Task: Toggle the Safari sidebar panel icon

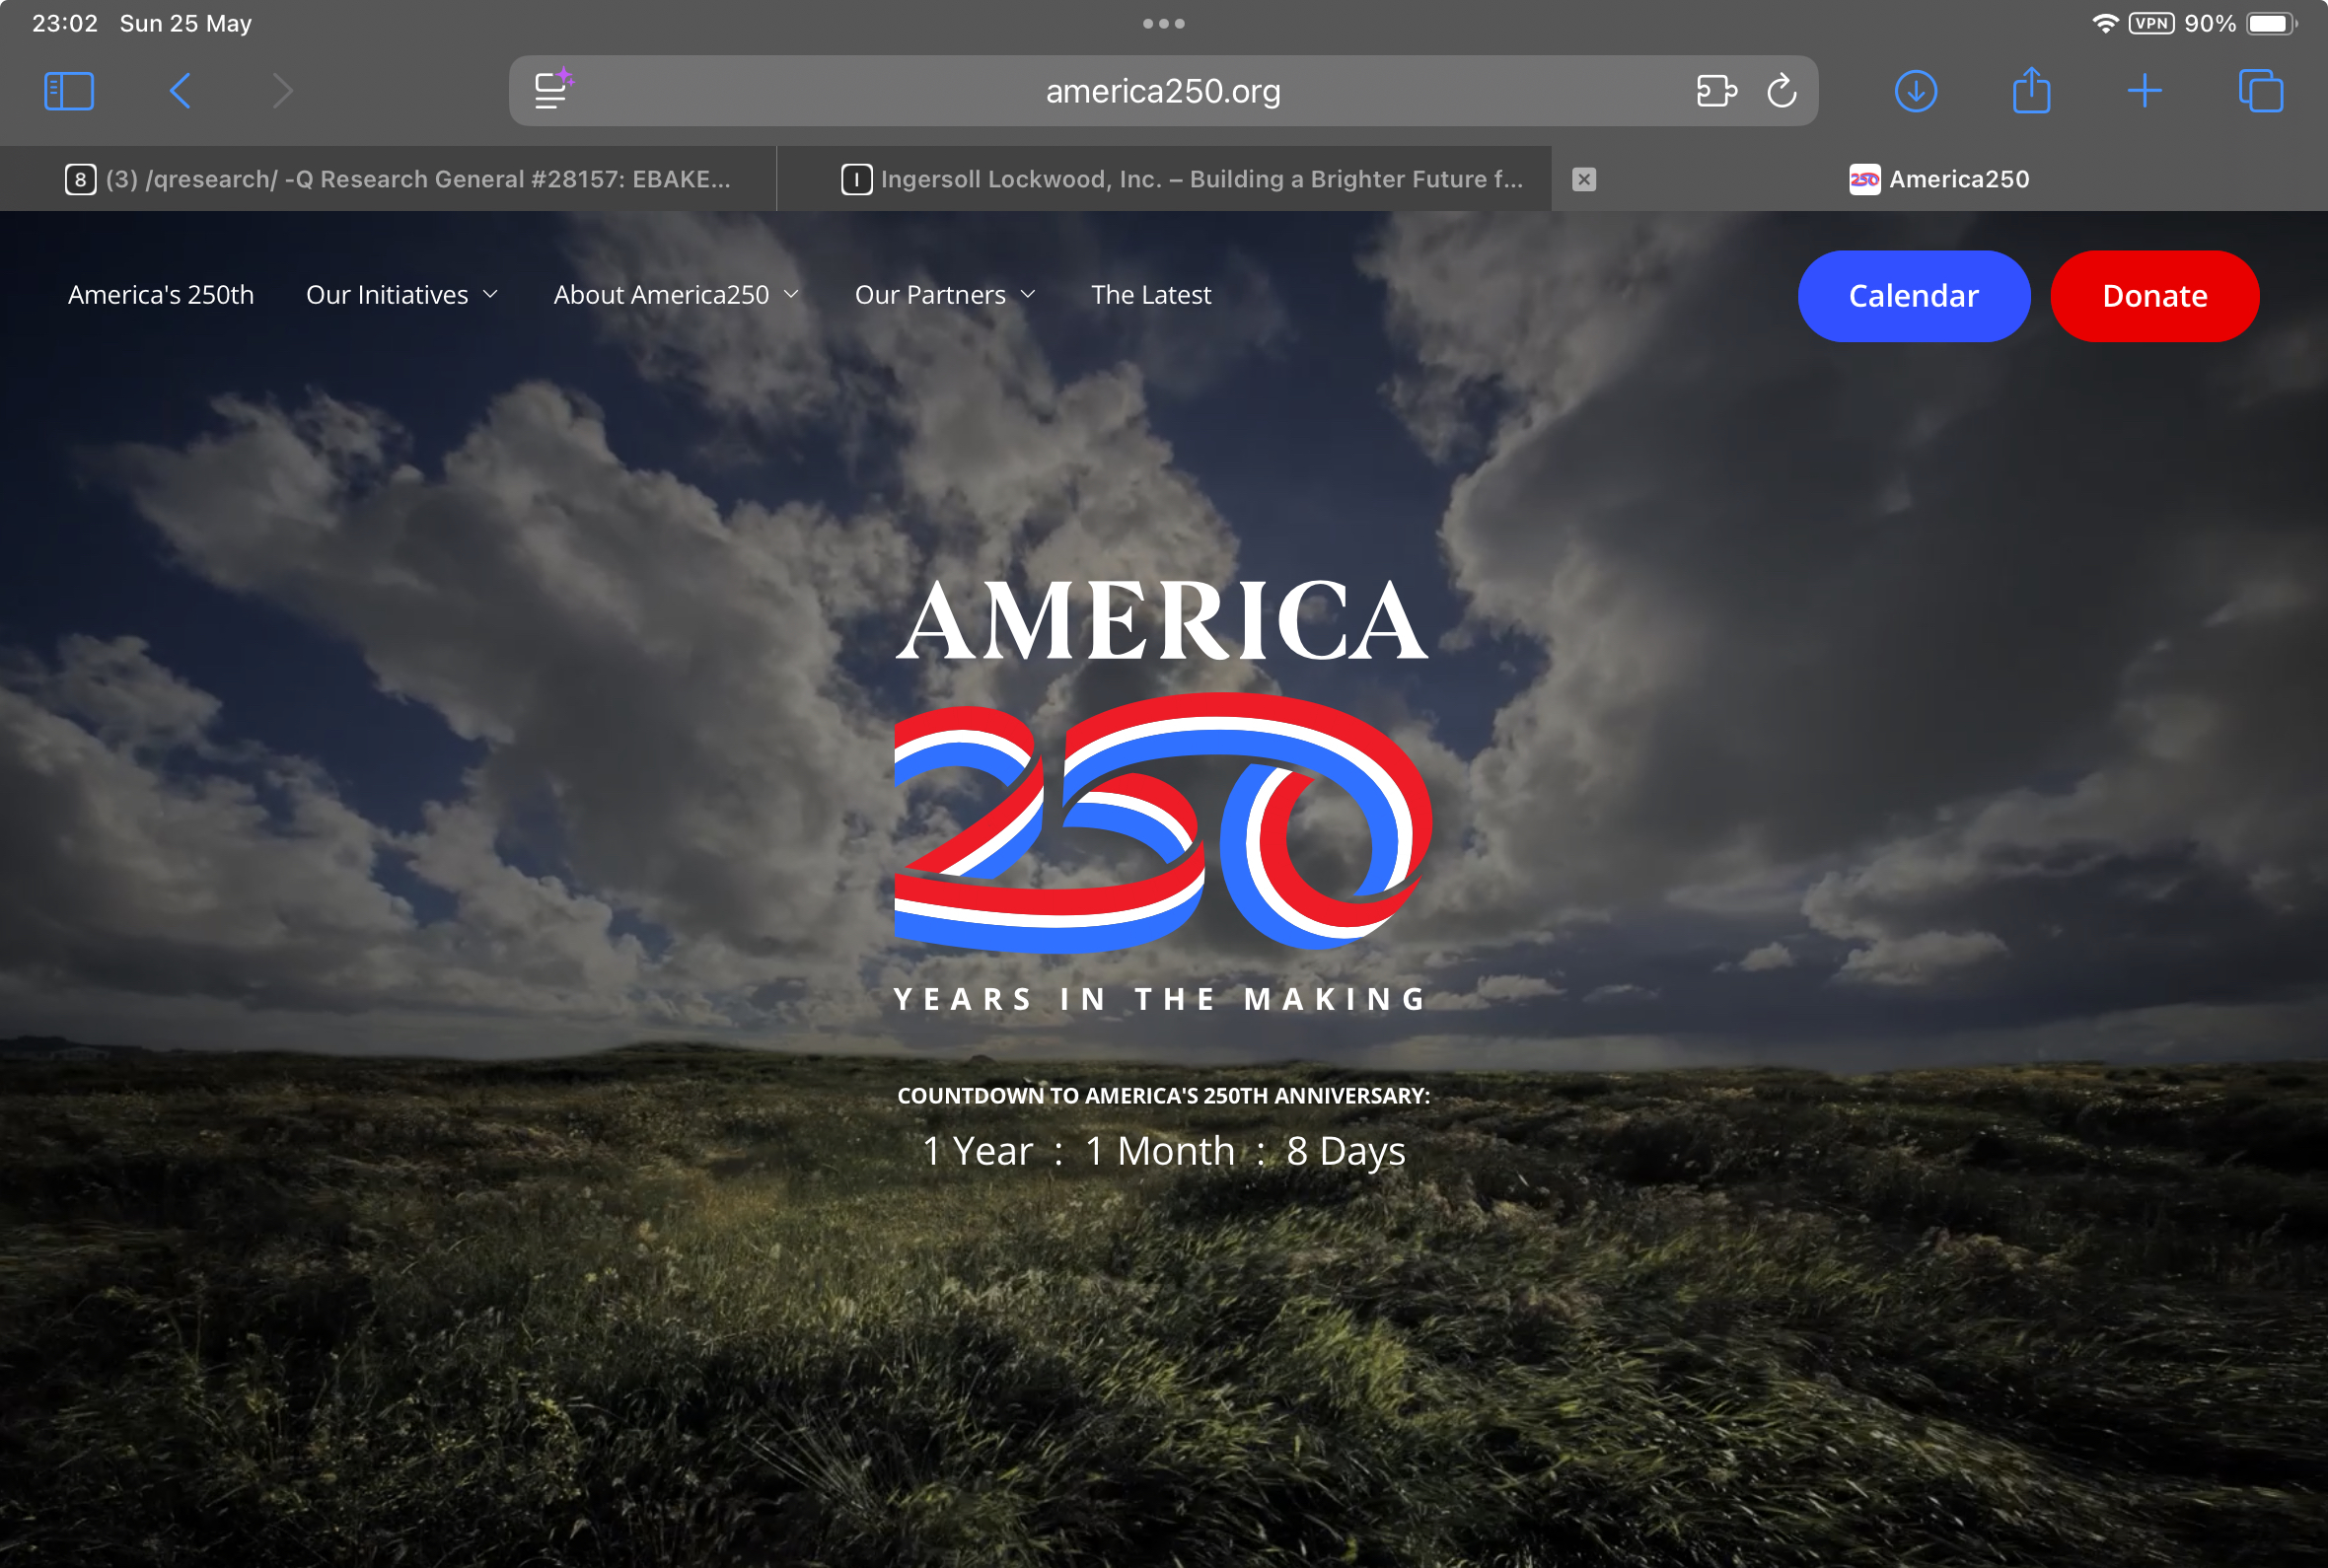Action: [x=69, y=91]
